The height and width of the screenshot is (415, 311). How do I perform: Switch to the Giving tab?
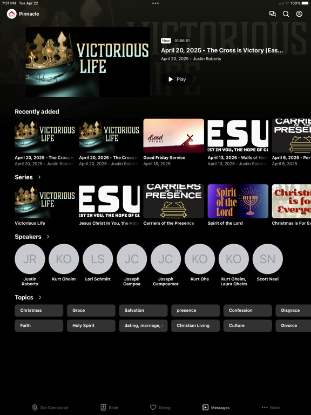tap(160, 407)
